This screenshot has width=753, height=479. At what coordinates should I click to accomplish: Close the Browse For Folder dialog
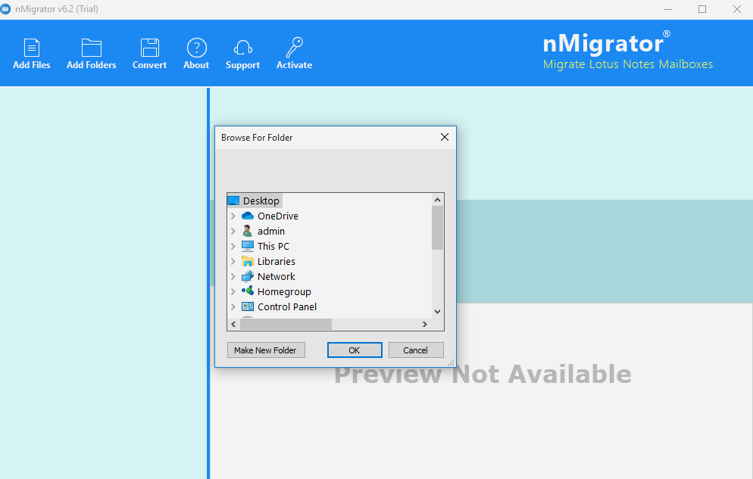click(x=445, y=137)
